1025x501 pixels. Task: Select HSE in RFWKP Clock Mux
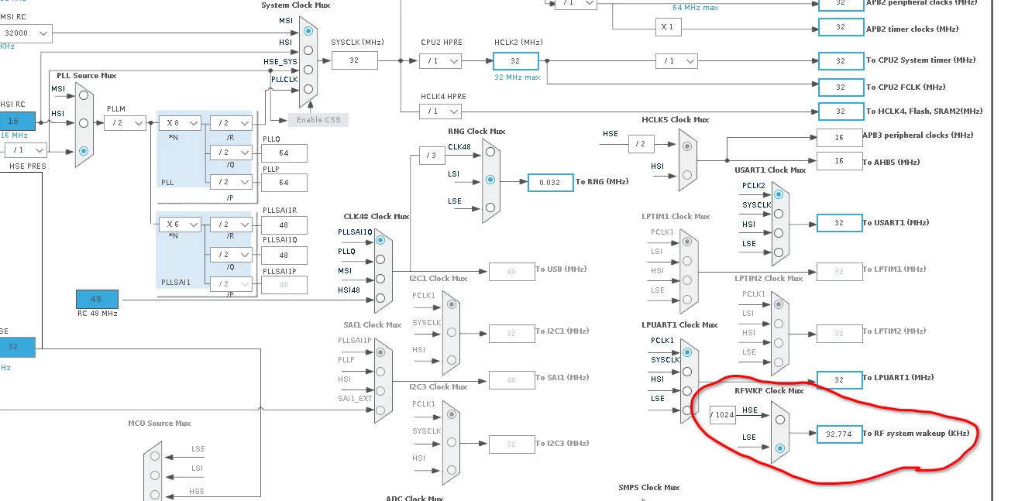(780, 420)
